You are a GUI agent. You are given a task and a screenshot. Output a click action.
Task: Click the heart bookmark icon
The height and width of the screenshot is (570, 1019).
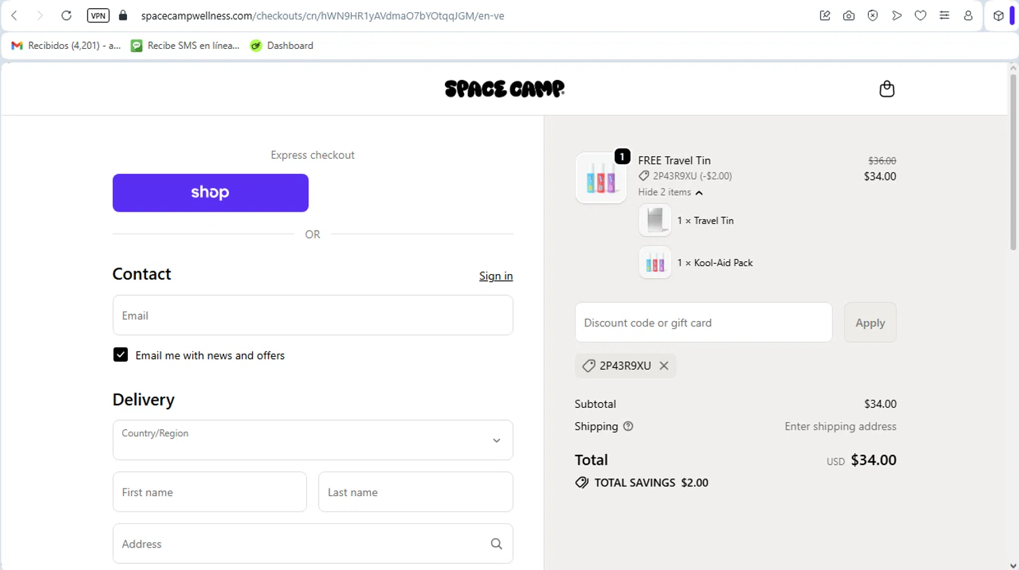click(920, 16)
